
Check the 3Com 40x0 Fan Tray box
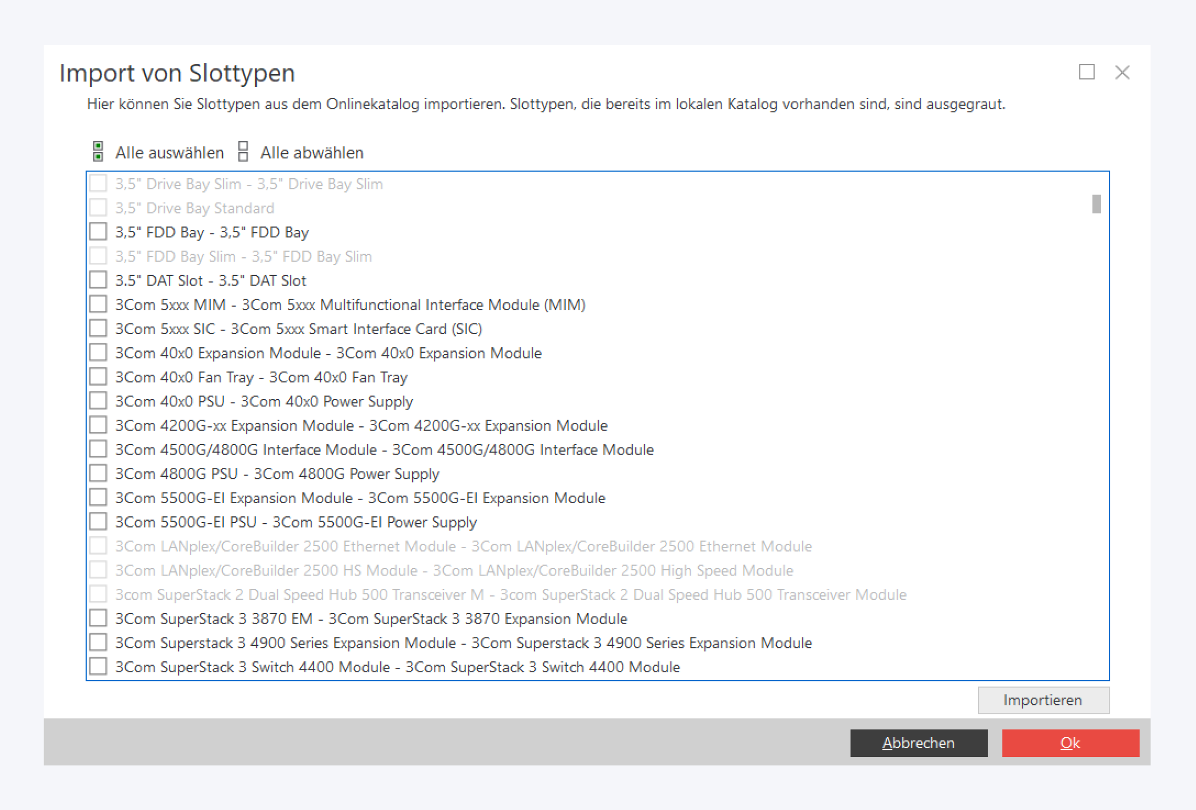click(98, 377)
